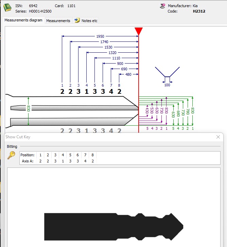Viewport: 227px width, 247px height.
Task: Click the green 680 depth label
Action: [x=178, y=113]
